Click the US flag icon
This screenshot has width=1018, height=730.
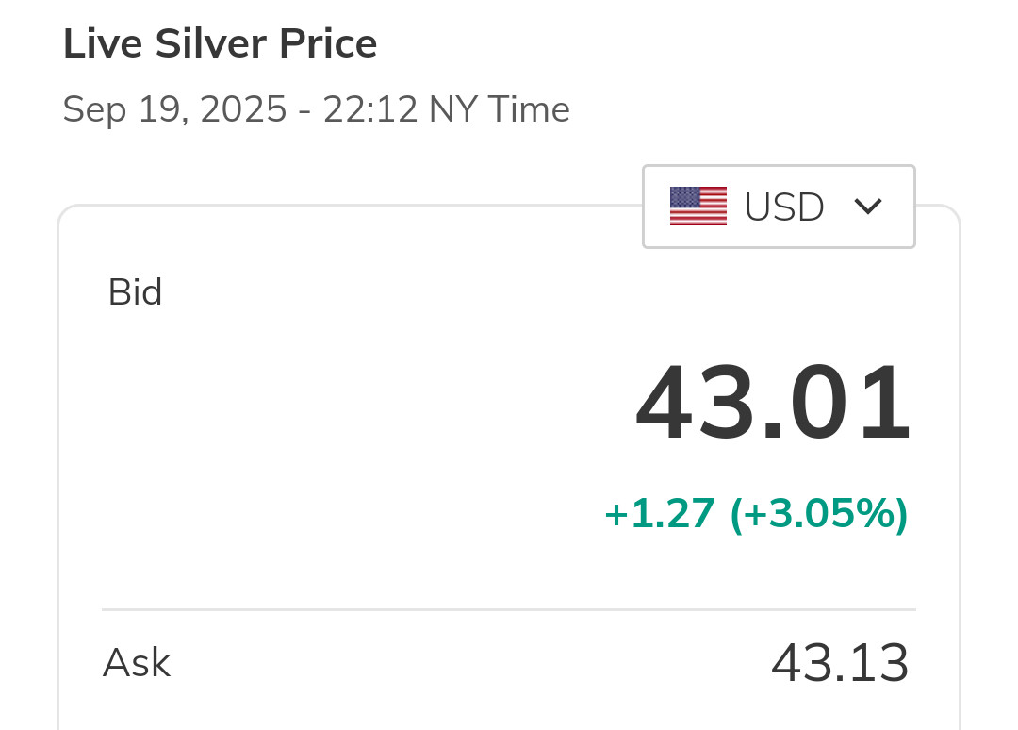pos(698,207)
